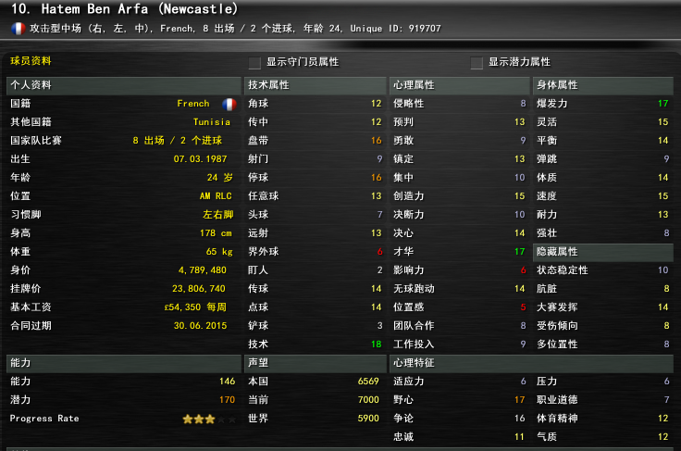Click the 争论 trait row

pyautogui.click(x=460, y=419)
